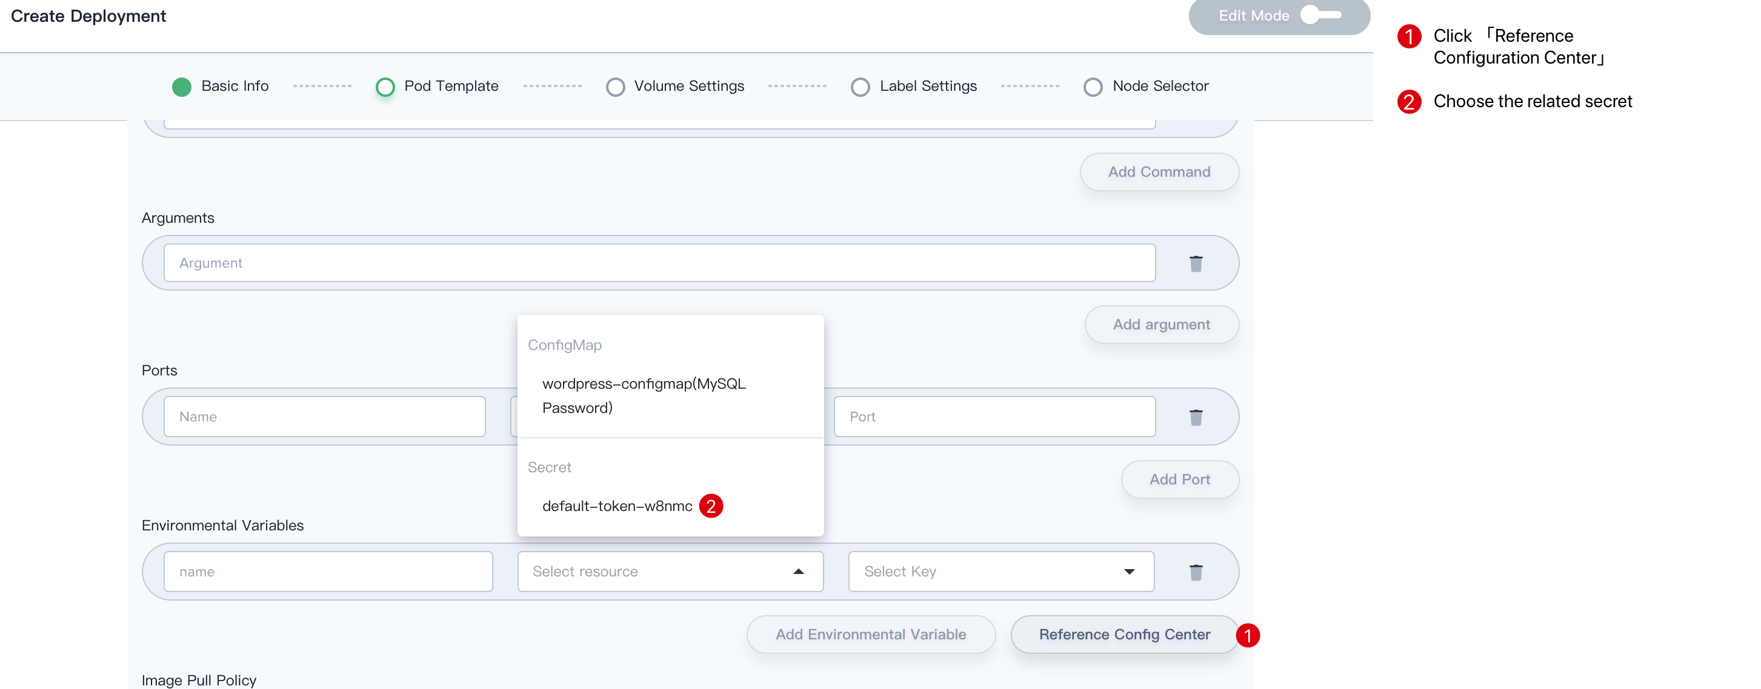1761x689 pixels.
Task: Go to Pod Template step label
Action: (x=451, y=86)
